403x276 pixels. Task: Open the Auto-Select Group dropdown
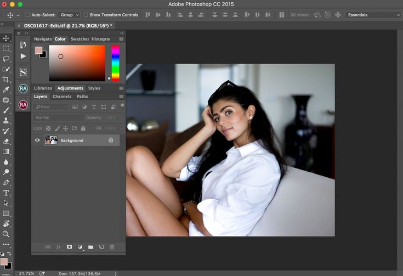pos(69,15)
